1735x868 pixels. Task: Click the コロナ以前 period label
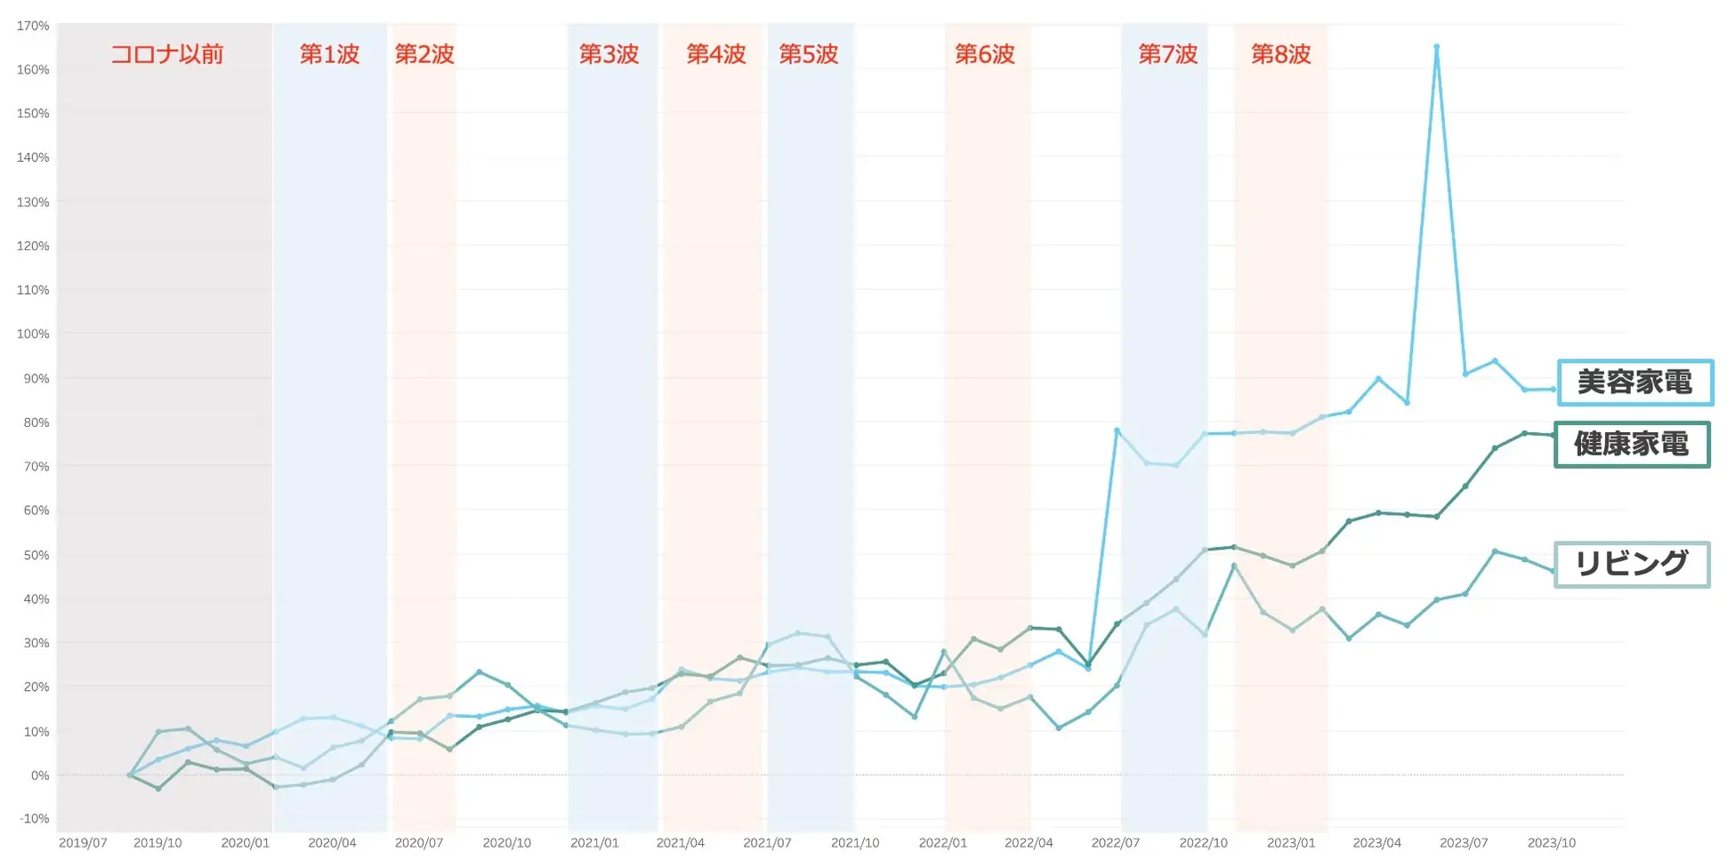[166, 54]
